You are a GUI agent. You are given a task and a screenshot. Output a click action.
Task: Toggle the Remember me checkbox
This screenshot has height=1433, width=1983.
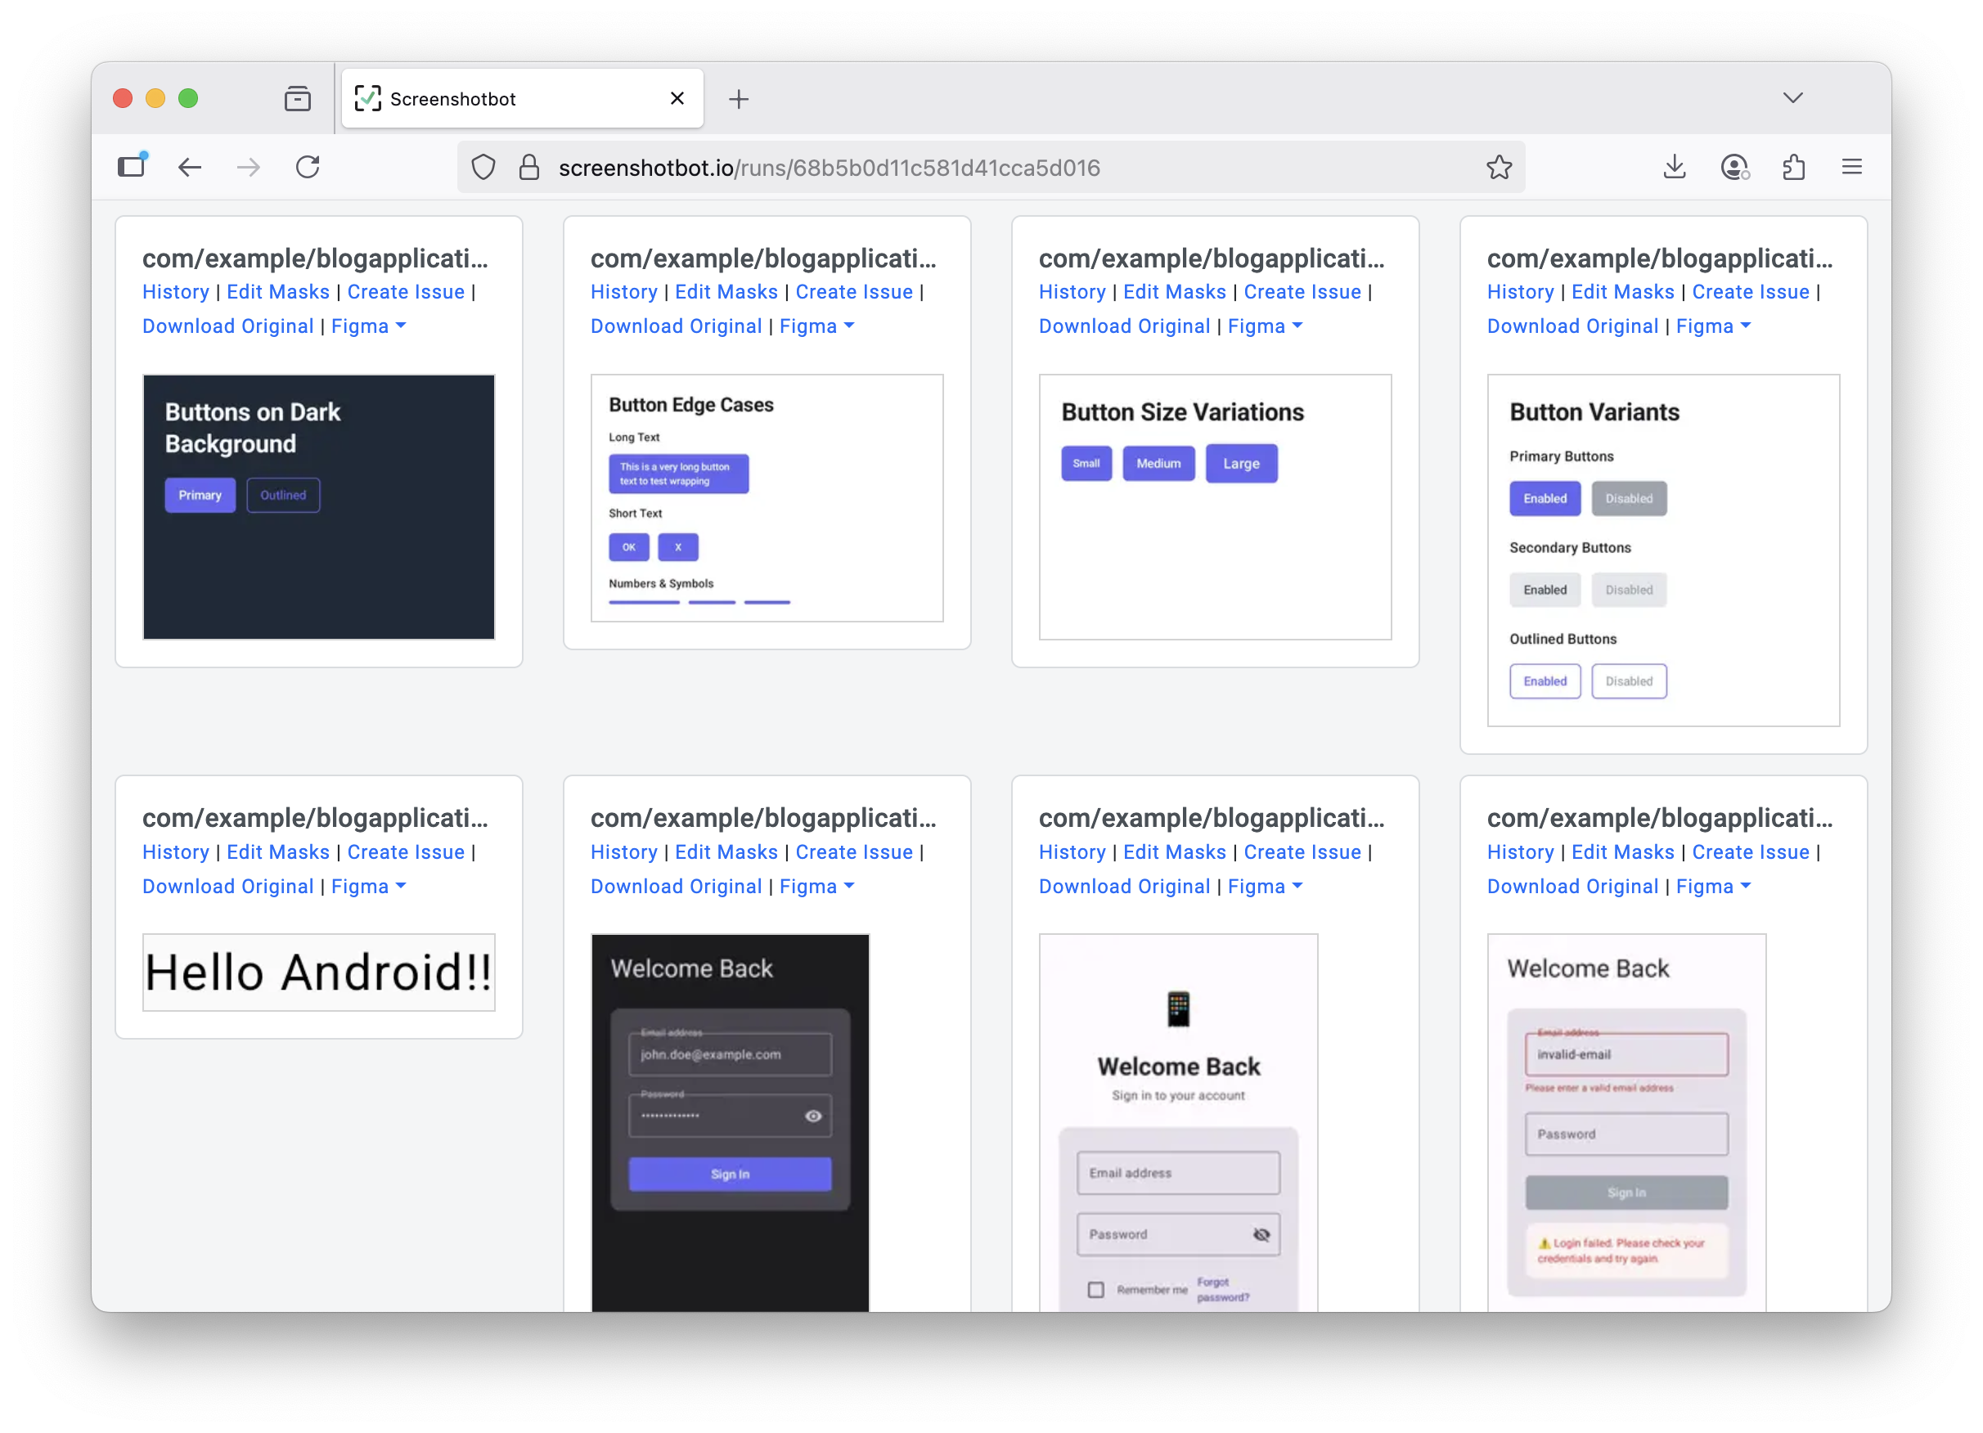point(1095,1290)
